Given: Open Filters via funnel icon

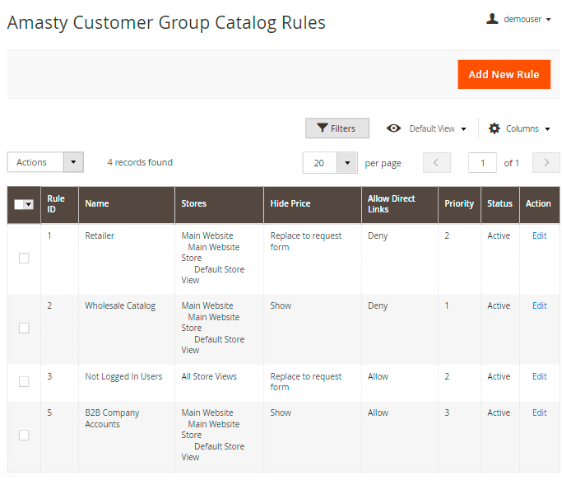Looking at the screenshot, I should pos(321,128).
